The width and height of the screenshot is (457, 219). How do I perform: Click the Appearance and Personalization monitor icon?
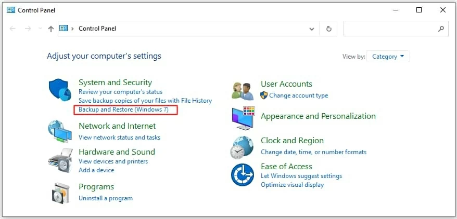click(x=243, y=118)
